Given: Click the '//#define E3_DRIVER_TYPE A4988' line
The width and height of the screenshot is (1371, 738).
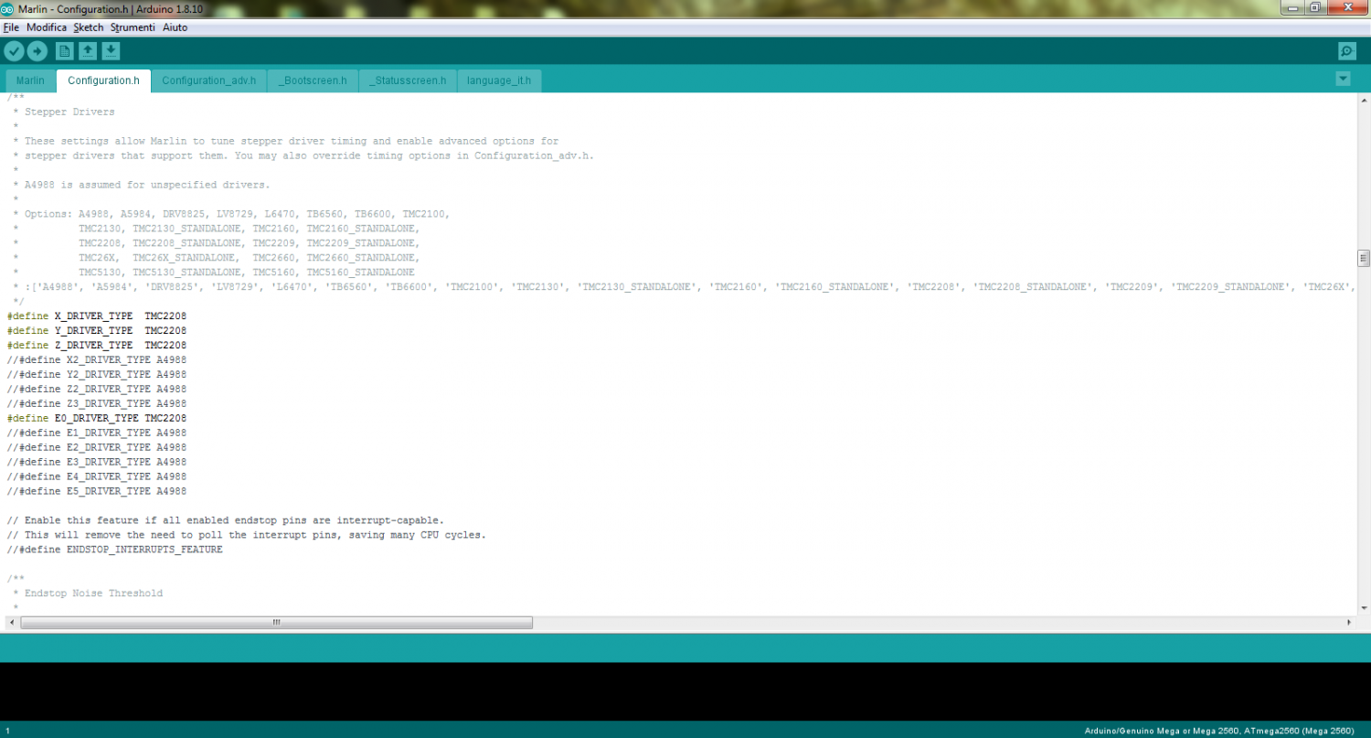Looking at the screenshot, I should click(x=97, y=462).
